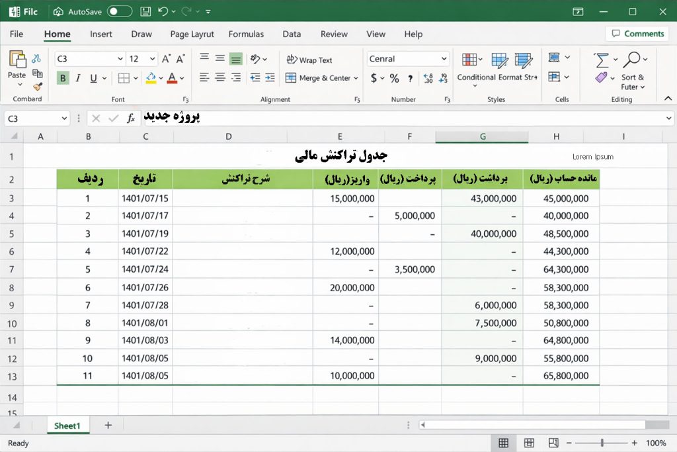Align text right

coord(236,77)
